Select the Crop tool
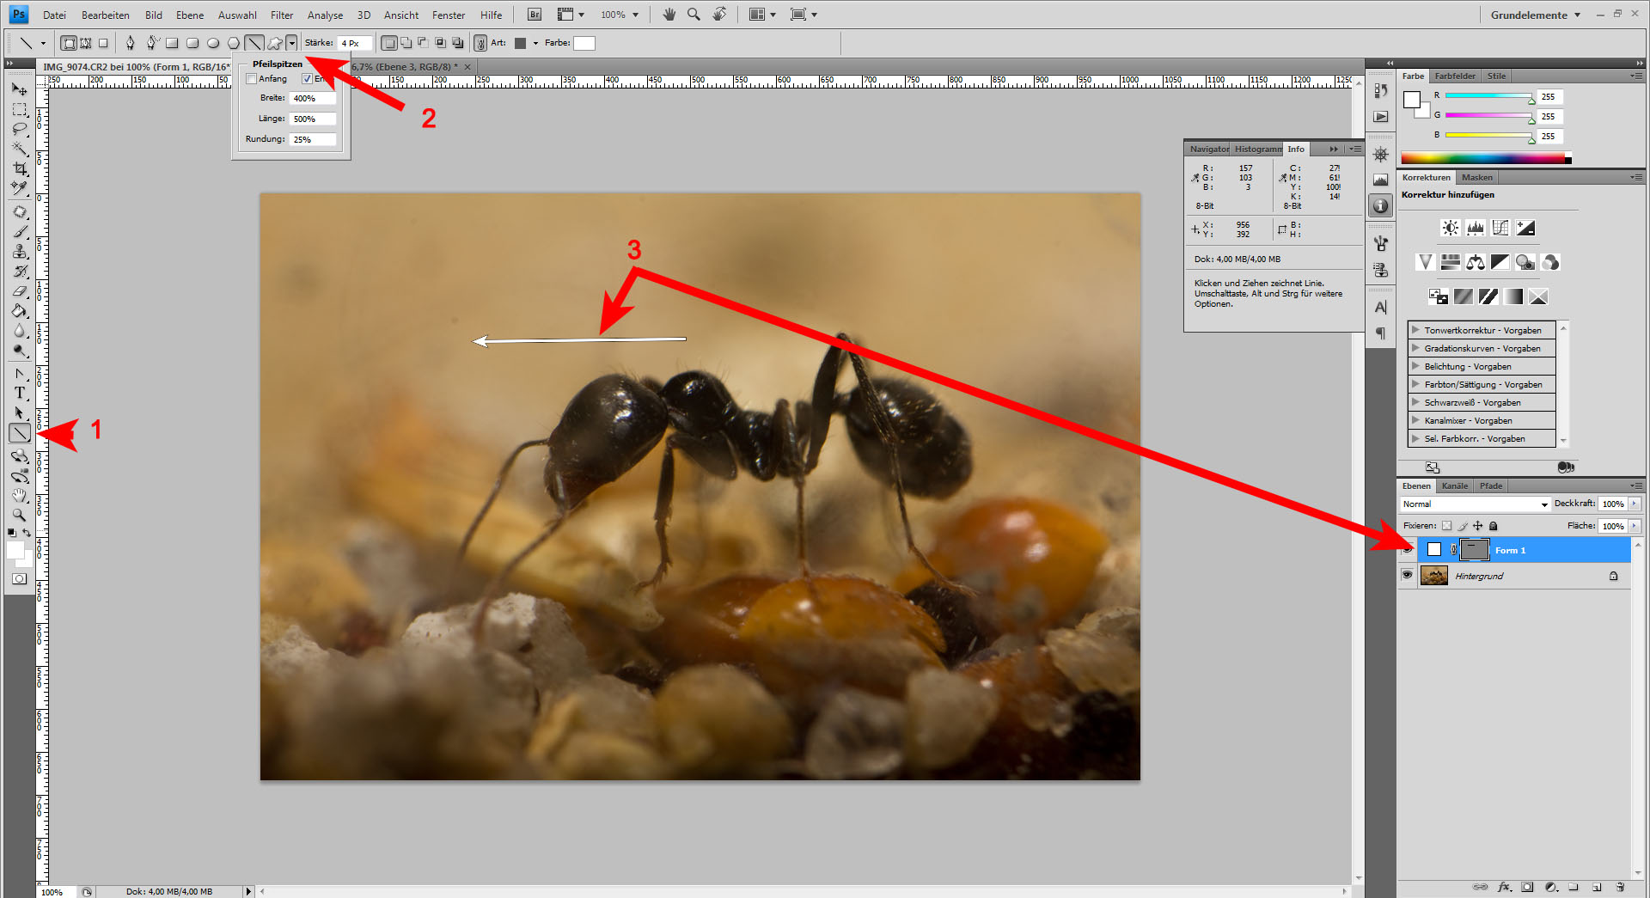This screenshot has width=1650, height=898. pos(19,168)
